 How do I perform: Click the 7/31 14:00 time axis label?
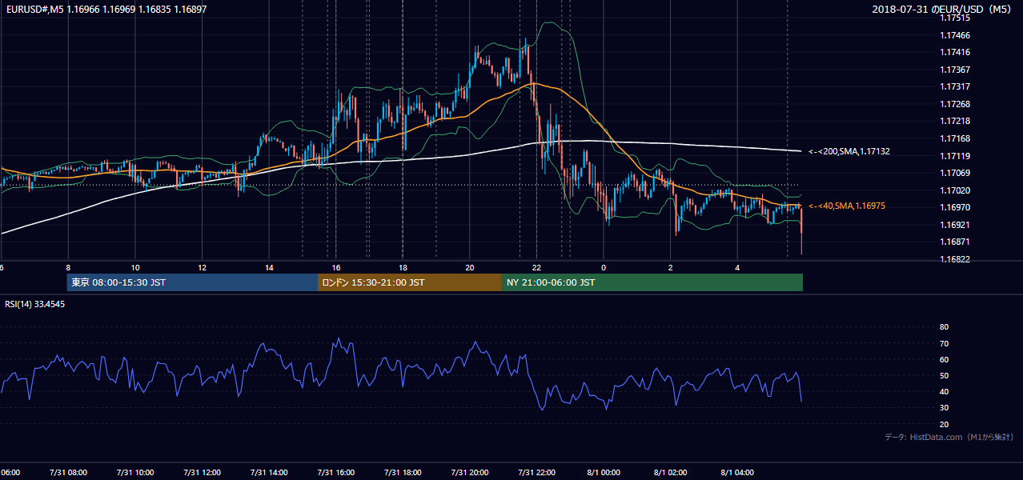click(x=269, y=473)
